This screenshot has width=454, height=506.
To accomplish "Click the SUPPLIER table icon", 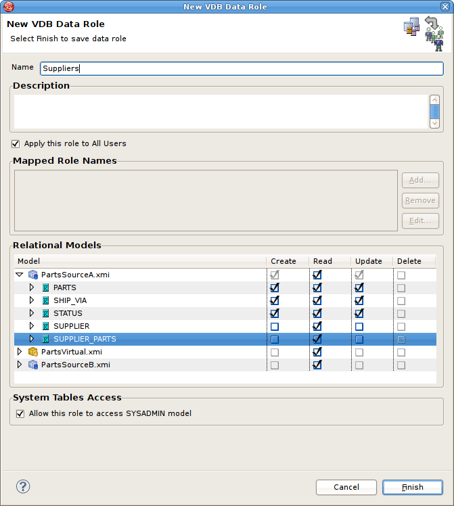I will [x=45, y=326].
